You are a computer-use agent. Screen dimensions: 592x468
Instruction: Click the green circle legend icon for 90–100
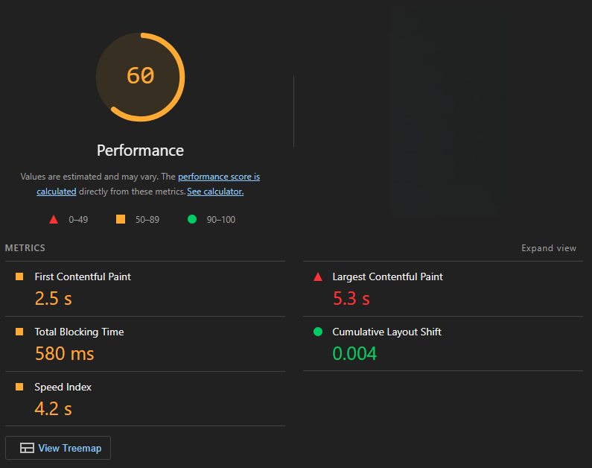(x=192, y=219)
